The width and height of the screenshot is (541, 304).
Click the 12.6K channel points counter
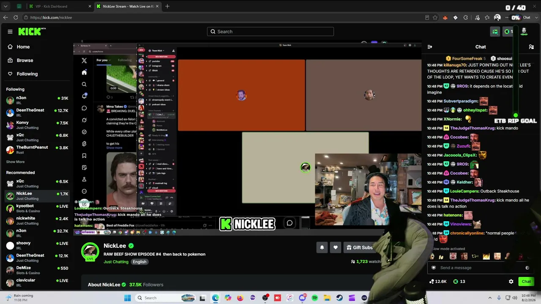point(438,282)
